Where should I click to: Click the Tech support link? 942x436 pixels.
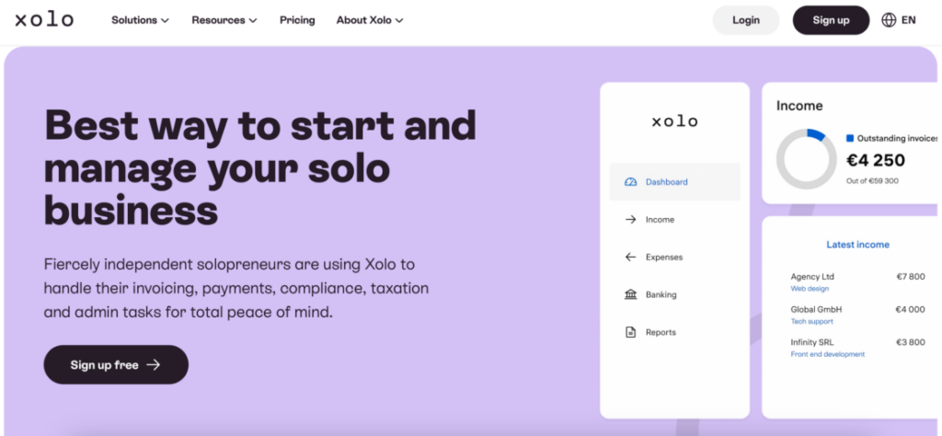coord(811,322)
